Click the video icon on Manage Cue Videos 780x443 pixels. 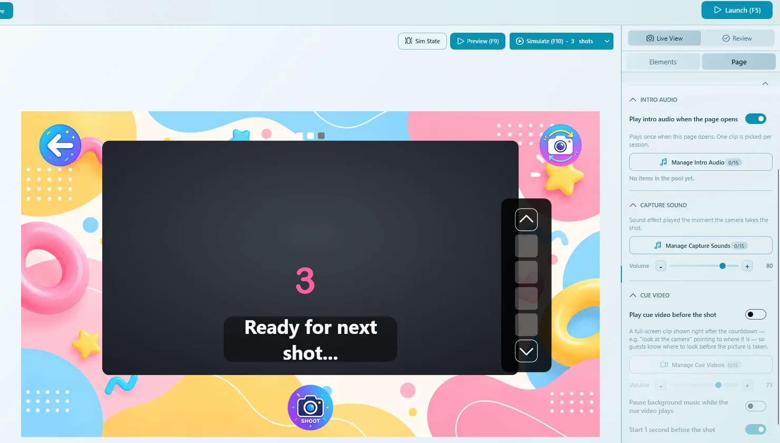pyautogui.click(x=665, y=365)
